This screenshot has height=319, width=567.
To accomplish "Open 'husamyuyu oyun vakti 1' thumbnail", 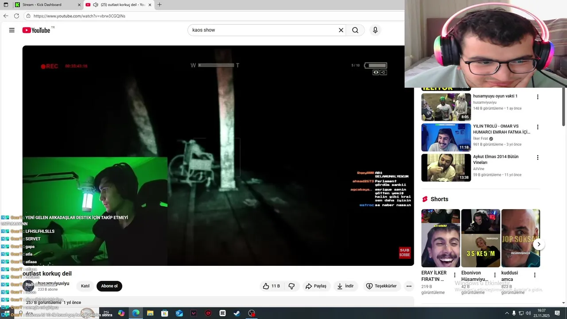I will click(446, 107).
